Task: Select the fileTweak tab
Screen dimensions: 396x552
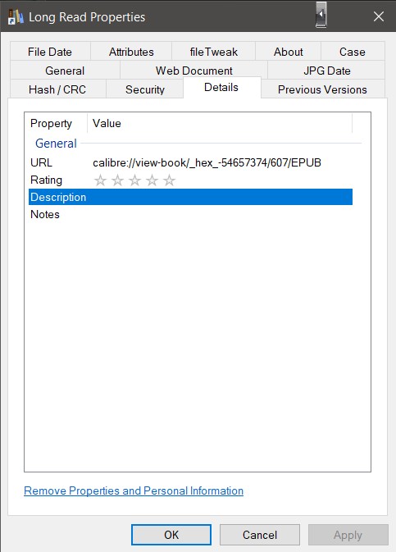Action: 214,52
